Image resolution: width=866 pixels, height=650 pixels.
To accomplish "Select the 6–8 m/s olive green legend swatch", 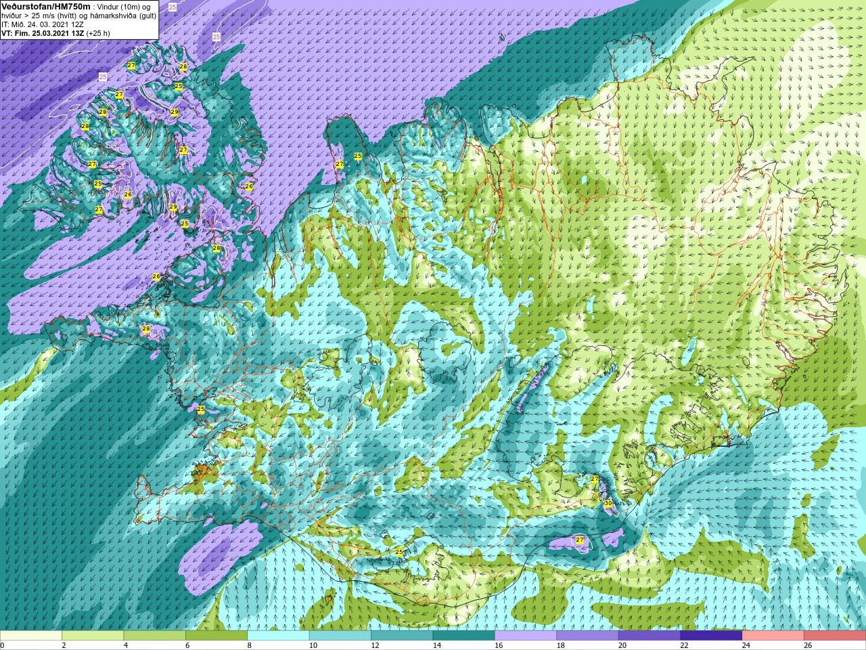I will pyautogui.click(x=216, y=635).
